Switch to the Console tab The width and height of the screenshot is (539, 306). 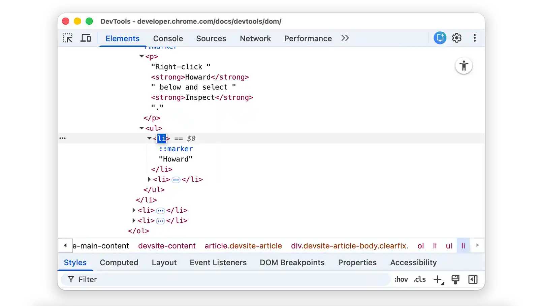[x=168, y=38]
